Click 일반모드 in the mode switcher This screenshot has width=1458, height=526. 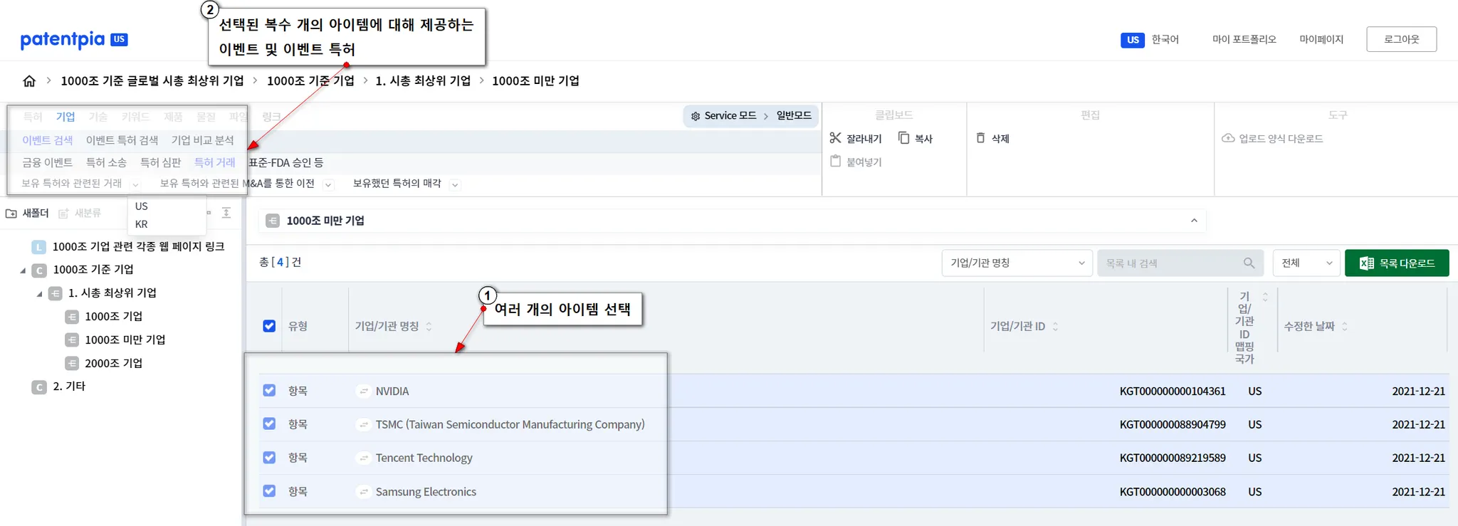coord(794,115)
